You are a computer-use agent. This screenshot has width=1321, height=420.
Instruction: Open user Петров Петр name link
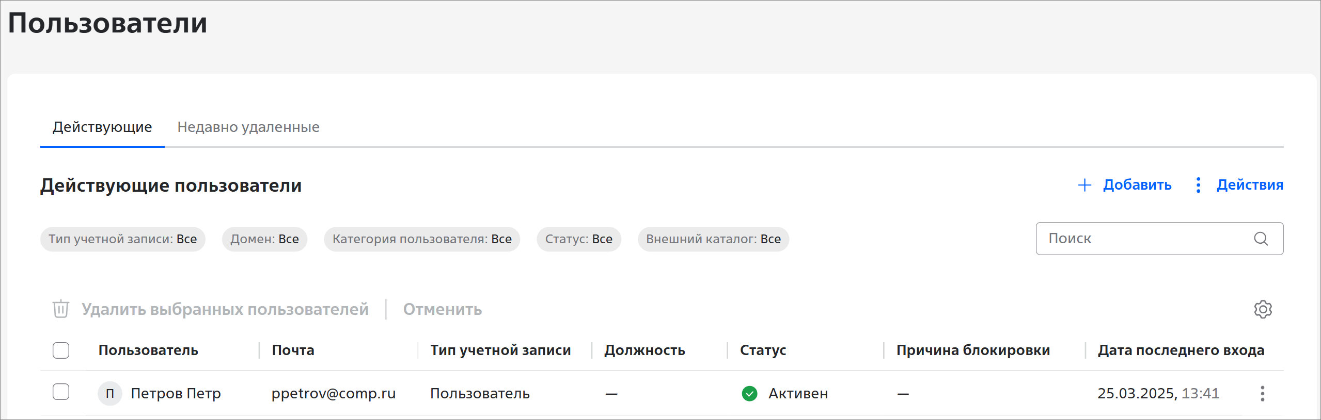(176, 394)
